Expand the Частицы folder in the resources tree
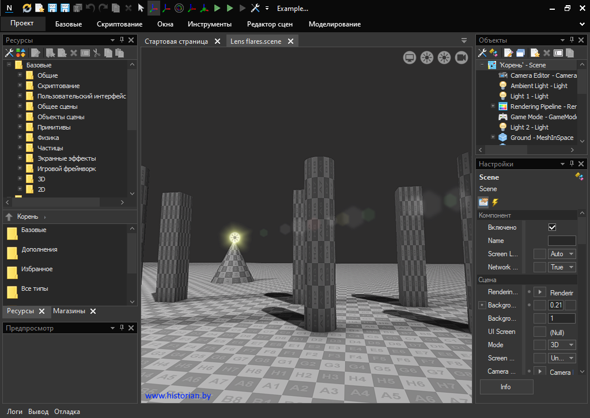The height and width of the screenshot is (418, 590). coord(20,148)
